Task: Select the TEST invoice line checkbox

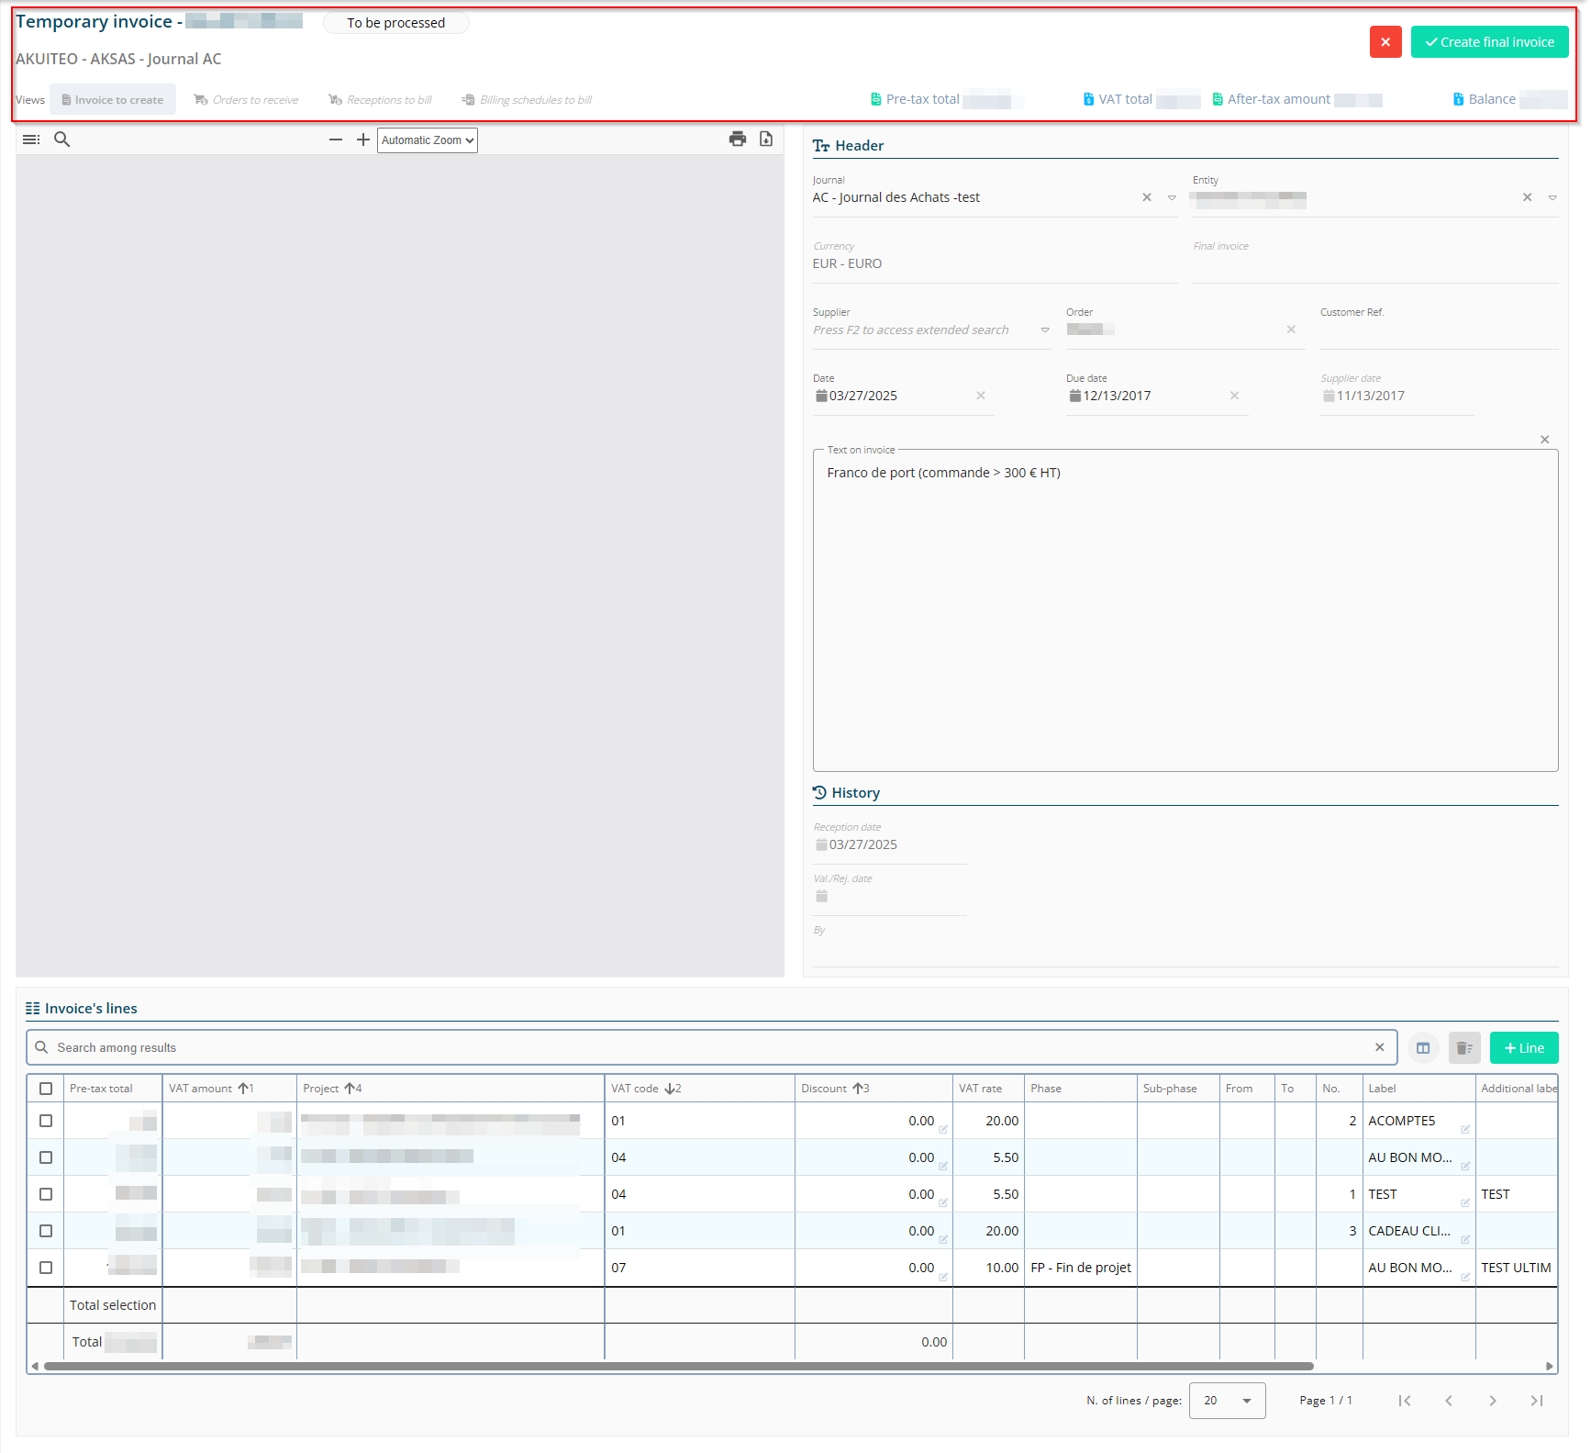Action: click(x=46, y=1194)
